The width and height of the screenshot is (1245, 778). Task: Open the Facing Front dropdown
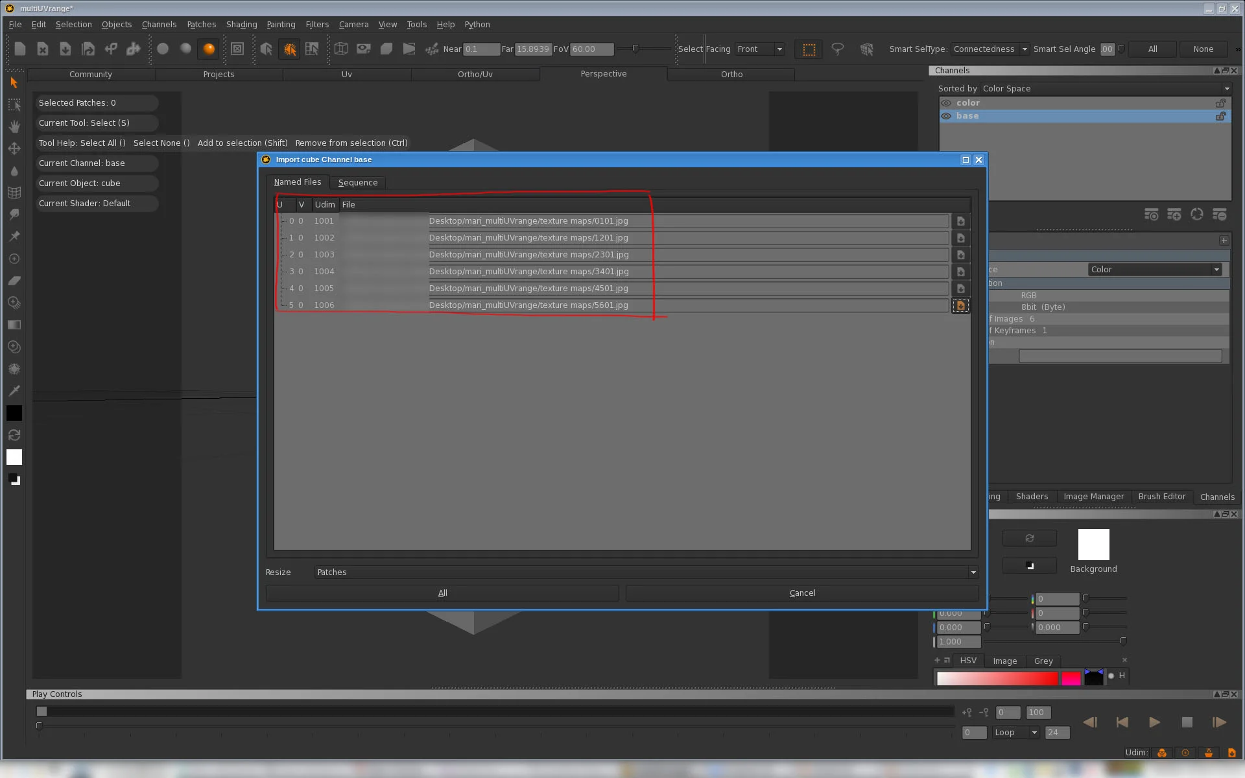click(759, 49)
